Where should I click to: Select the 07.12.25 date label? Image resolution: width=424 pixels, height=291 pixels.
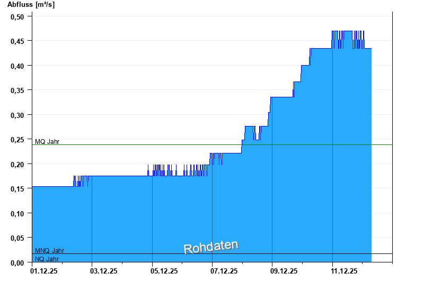coord(224,271)
